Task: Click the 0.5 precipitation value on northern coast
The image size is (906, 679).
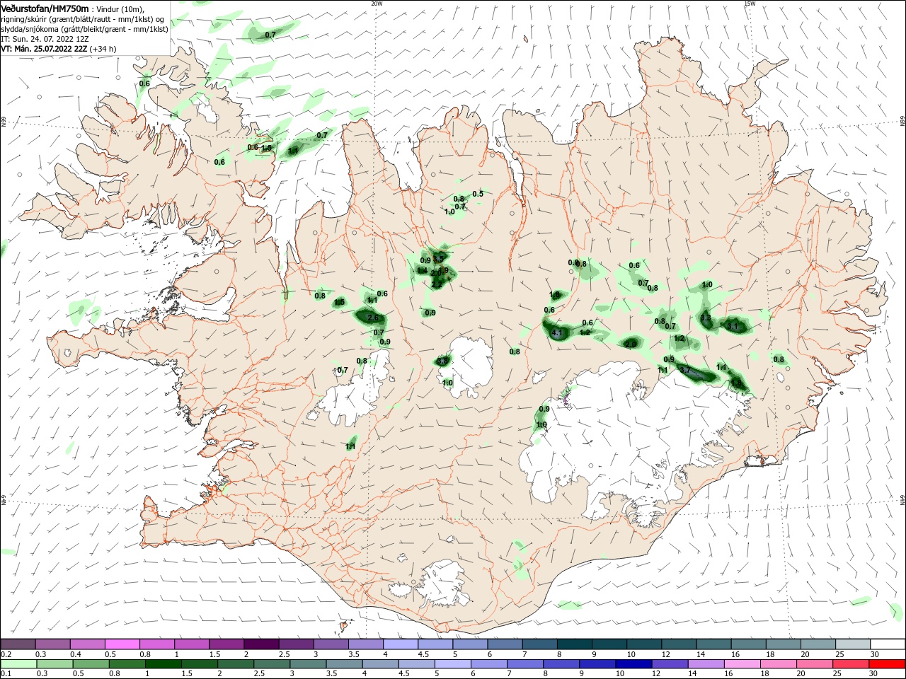Action: click(478, 194)
